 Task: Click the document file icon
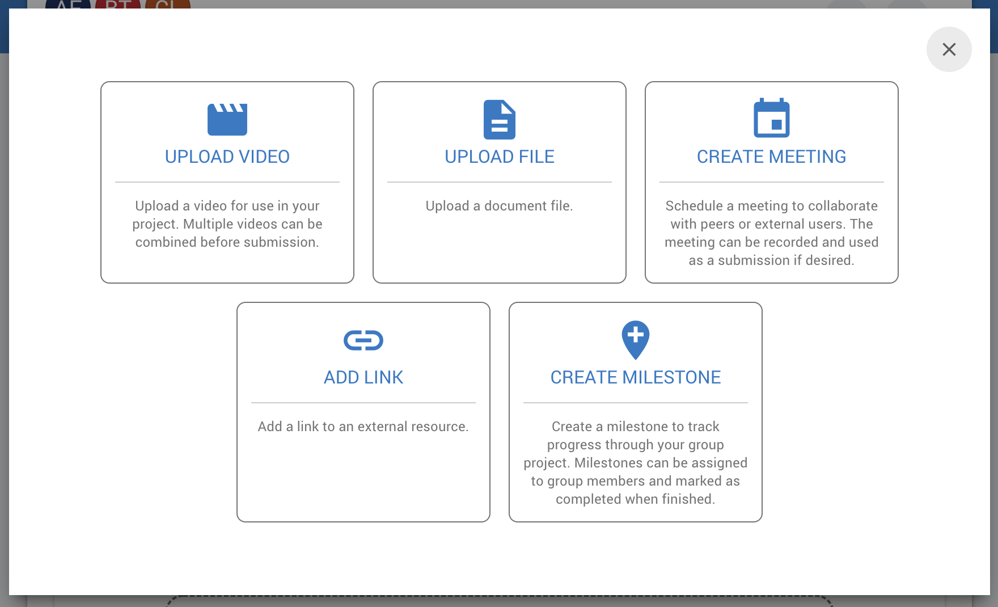point(499,120)
